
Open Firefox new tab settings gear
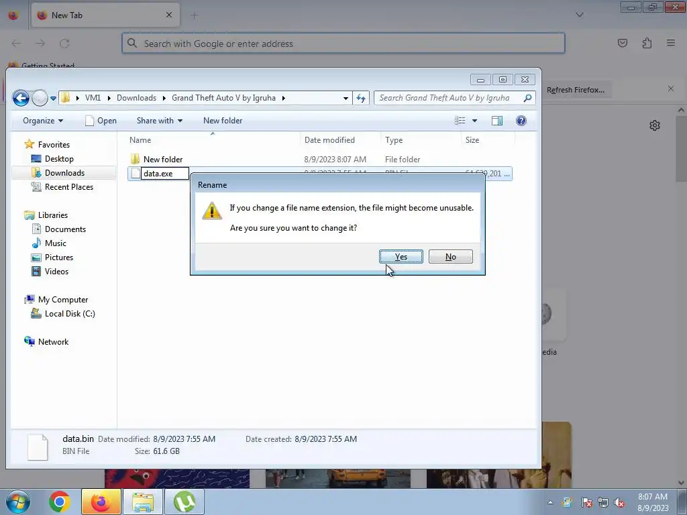coord(655,125)
